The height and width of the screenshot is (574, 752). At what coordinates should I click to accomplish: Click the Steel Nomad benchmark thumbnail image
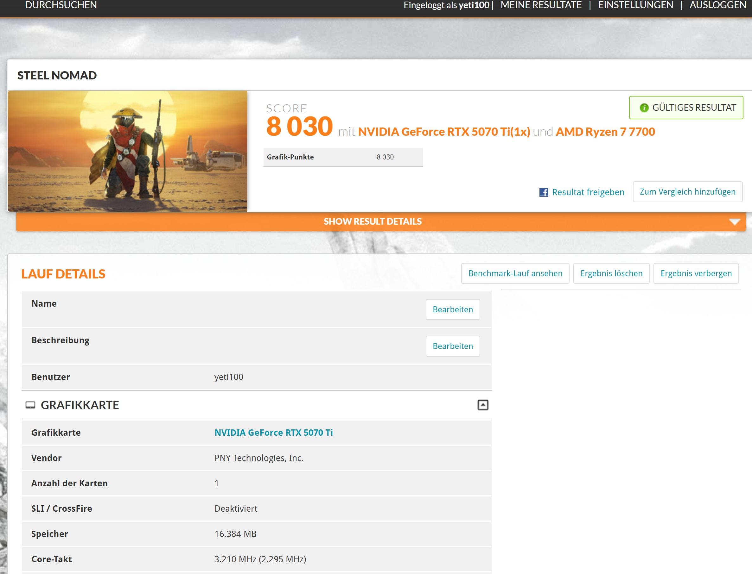click(x=127, y=151)
